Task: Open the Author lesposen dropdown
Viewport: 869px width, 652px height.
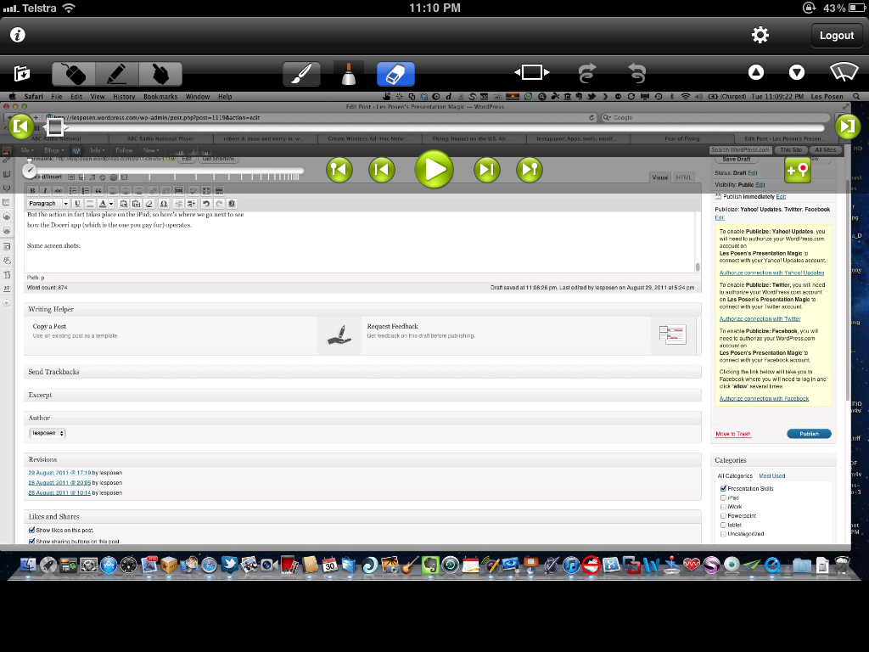Action: 48,433
